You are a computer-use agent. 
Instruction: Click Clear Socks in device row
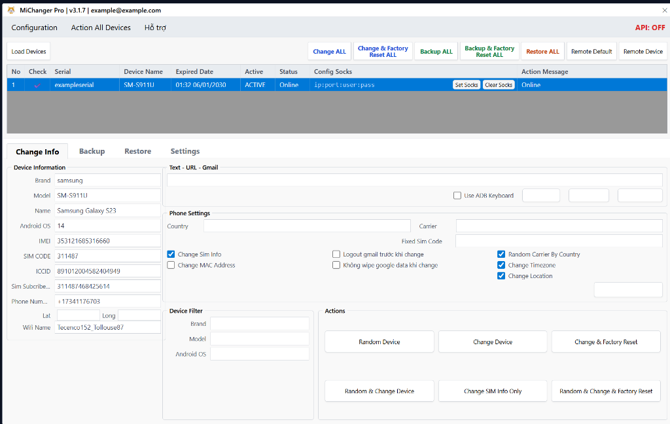(499, 85)
